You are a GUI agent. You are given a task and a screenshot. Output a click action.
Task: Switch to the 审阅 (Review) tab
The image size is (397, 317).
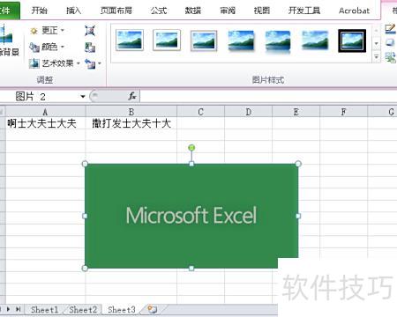[228, 11]
